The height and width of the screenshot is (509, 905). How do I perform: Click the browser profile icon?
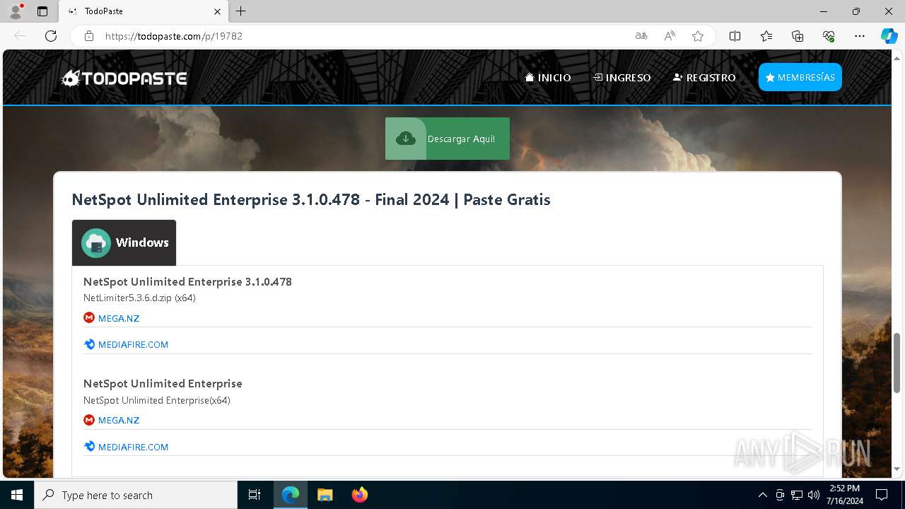pos(16,11)
